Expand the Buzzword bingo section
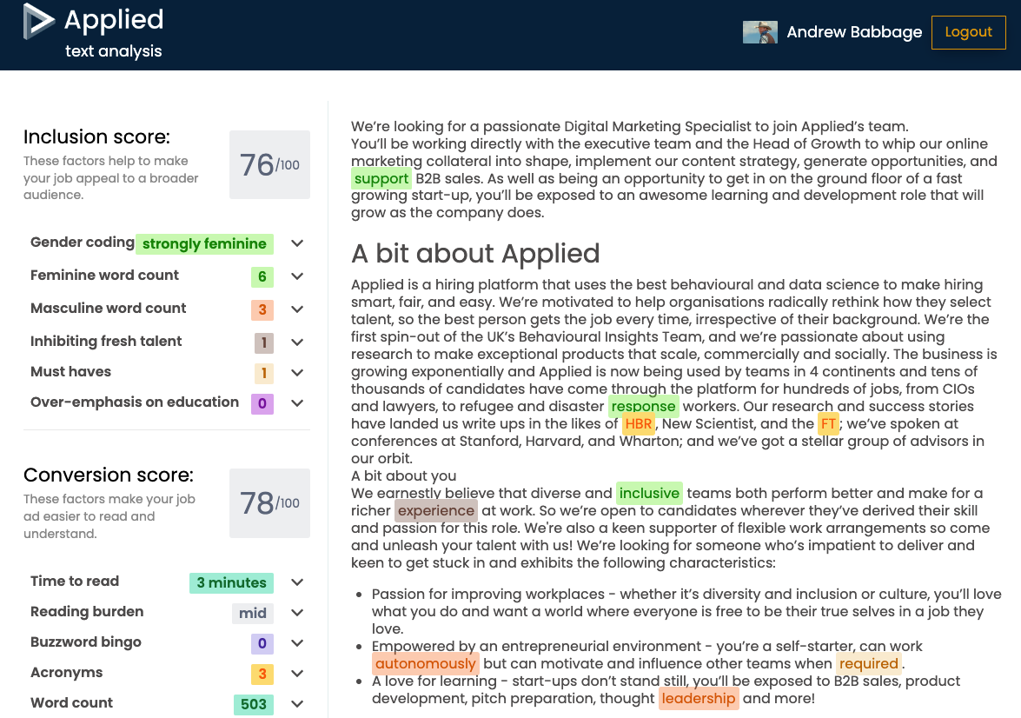Viewport: 1021px width, 718px height. coord(296,643)
